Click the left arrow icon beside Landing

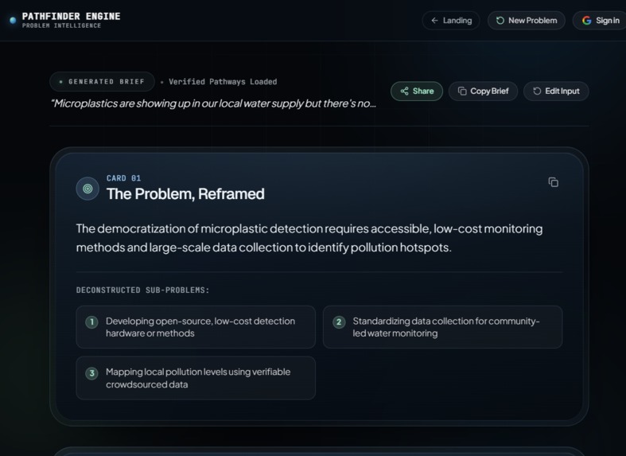pyautogui.click(x=435, y=21)
